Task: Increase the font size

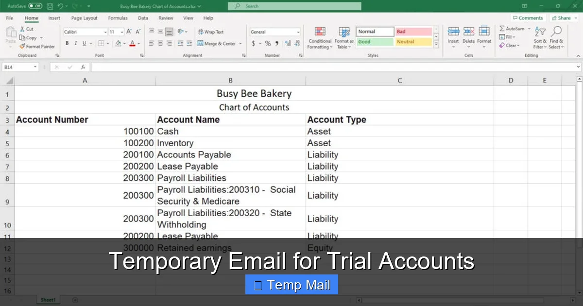Action: (129, 32)
